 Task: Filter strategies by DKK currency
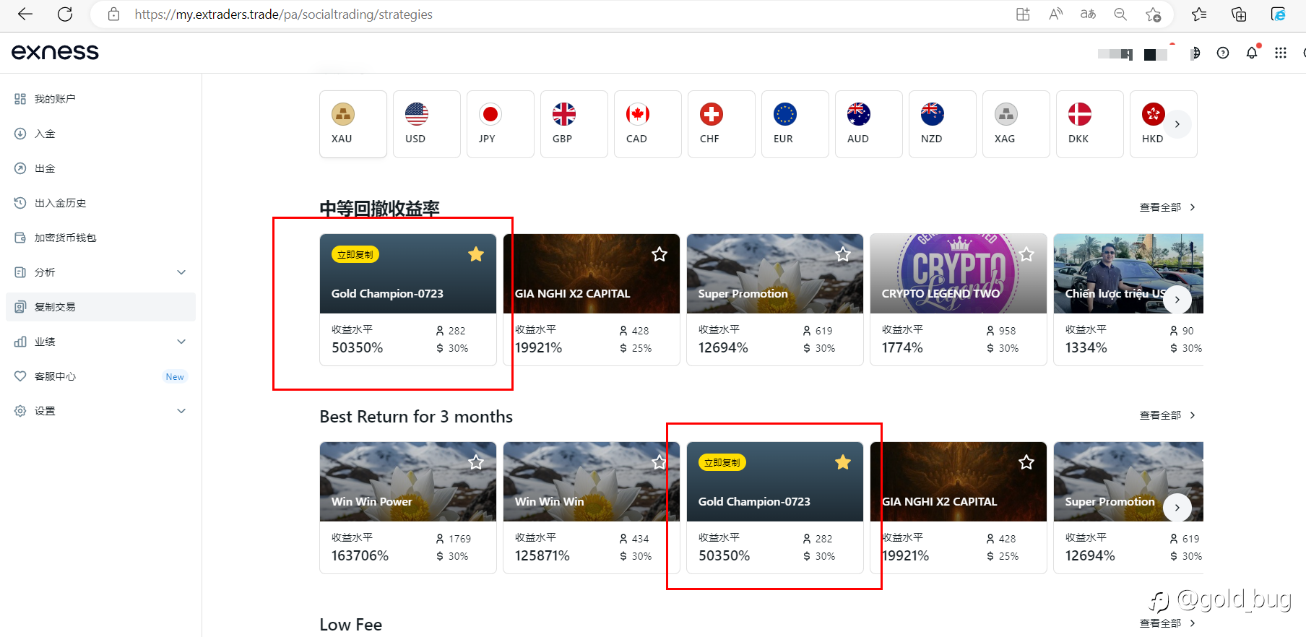point(1090,124)
